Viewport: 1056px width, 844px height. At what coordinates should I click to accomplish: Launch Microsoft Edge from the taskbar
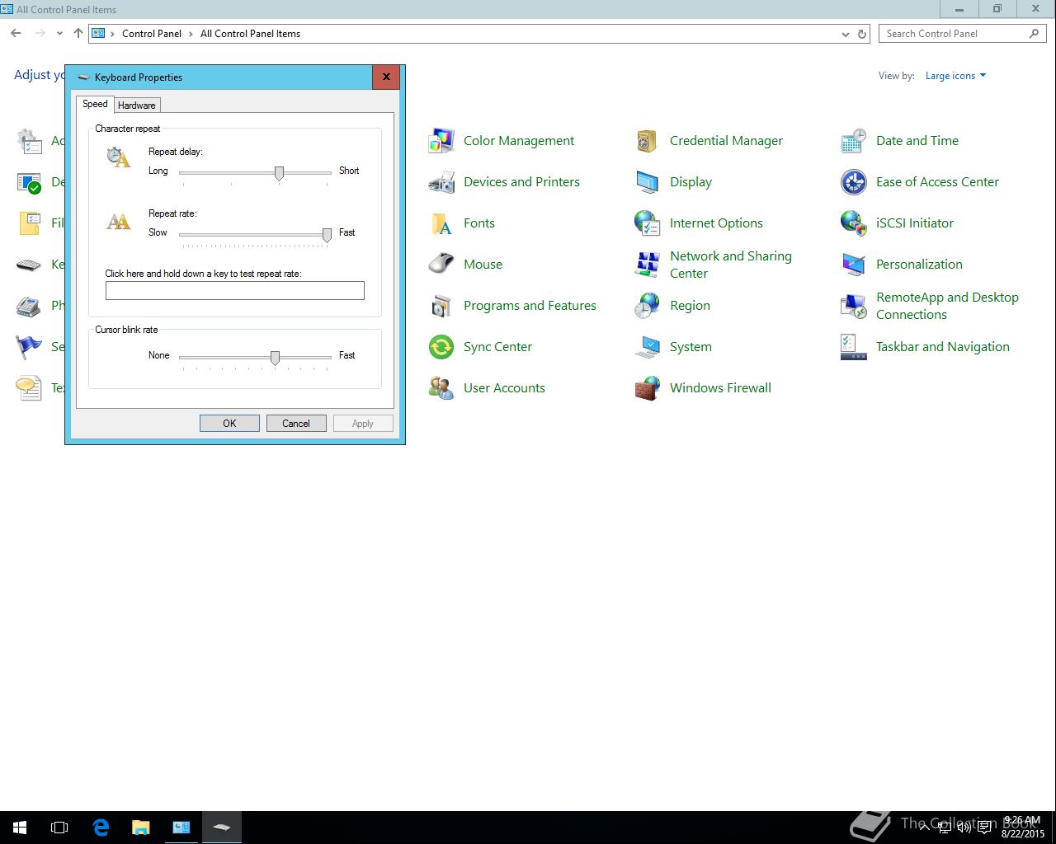[101, 828]
